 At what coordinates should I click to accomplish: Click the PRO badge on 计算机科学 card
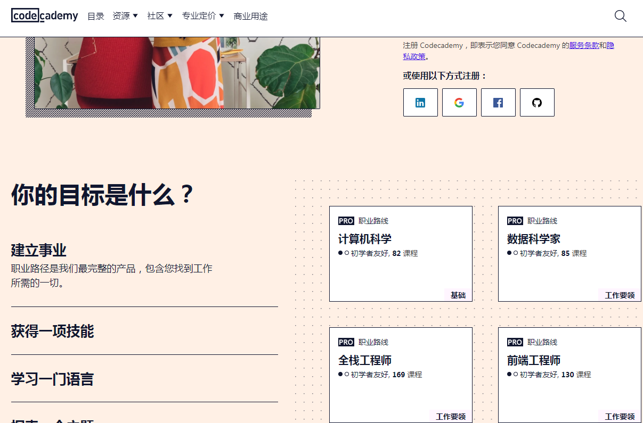346,221
